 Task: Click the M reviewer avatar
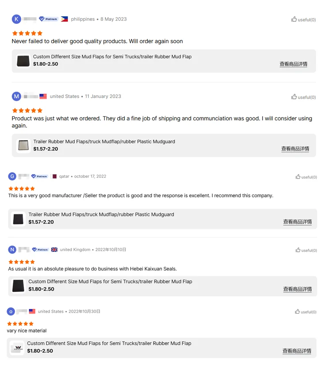[16, 97]
